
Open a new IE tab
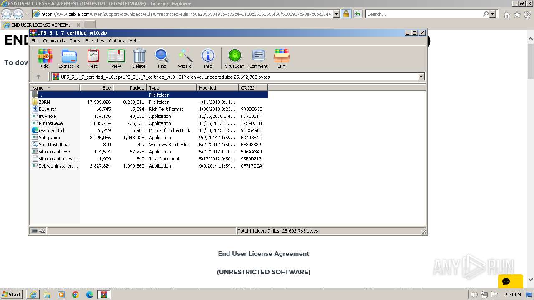(90, 25)
